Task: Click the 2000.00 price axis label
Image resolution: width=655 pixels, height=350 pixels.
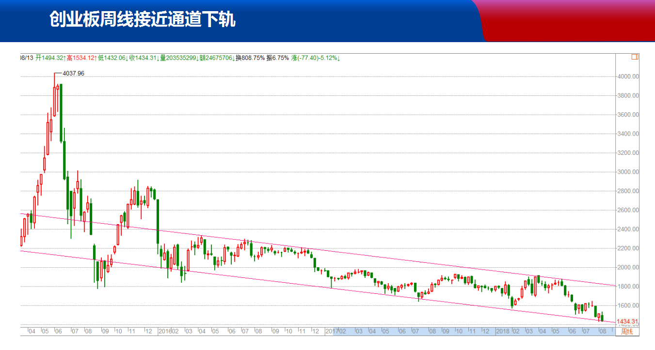Action: click(x=628, y=268)
